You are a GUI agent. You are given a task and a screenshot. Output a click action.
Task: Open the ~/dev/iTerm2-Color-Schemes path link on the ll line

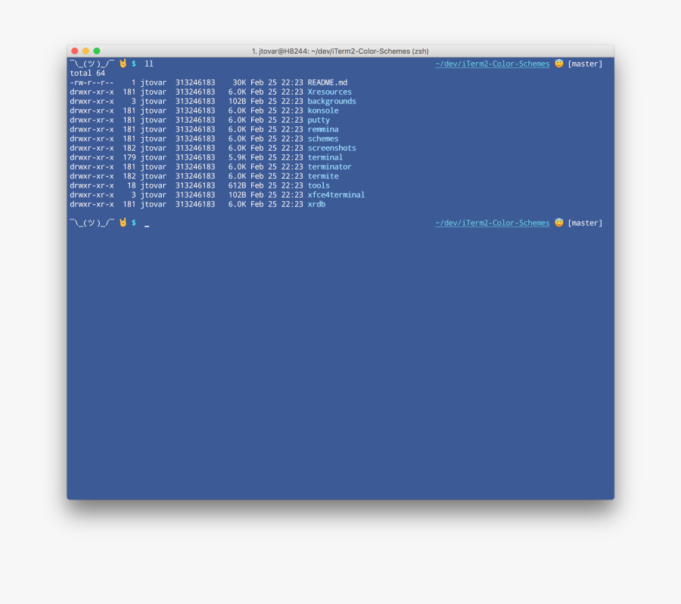click(492, 64)
